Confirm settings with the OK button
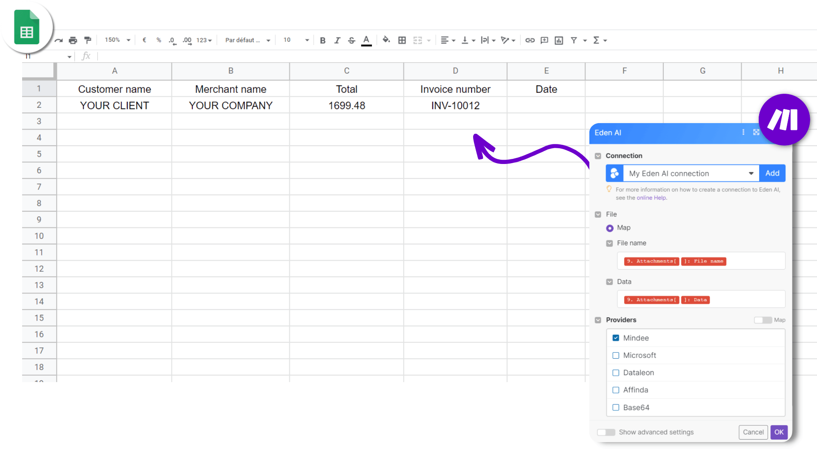 click(779, 432)
